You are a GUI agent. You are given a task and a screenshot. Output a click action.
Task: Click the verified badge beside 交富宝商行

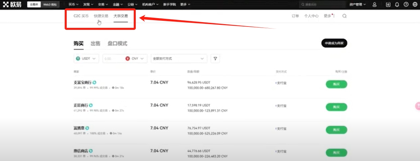[95, 82]
